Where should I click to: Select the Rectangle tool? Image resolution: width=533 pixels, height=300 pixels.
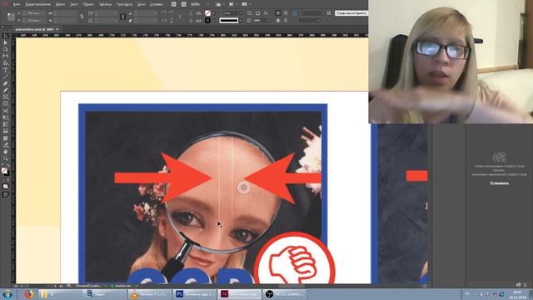tap(6, 104)
